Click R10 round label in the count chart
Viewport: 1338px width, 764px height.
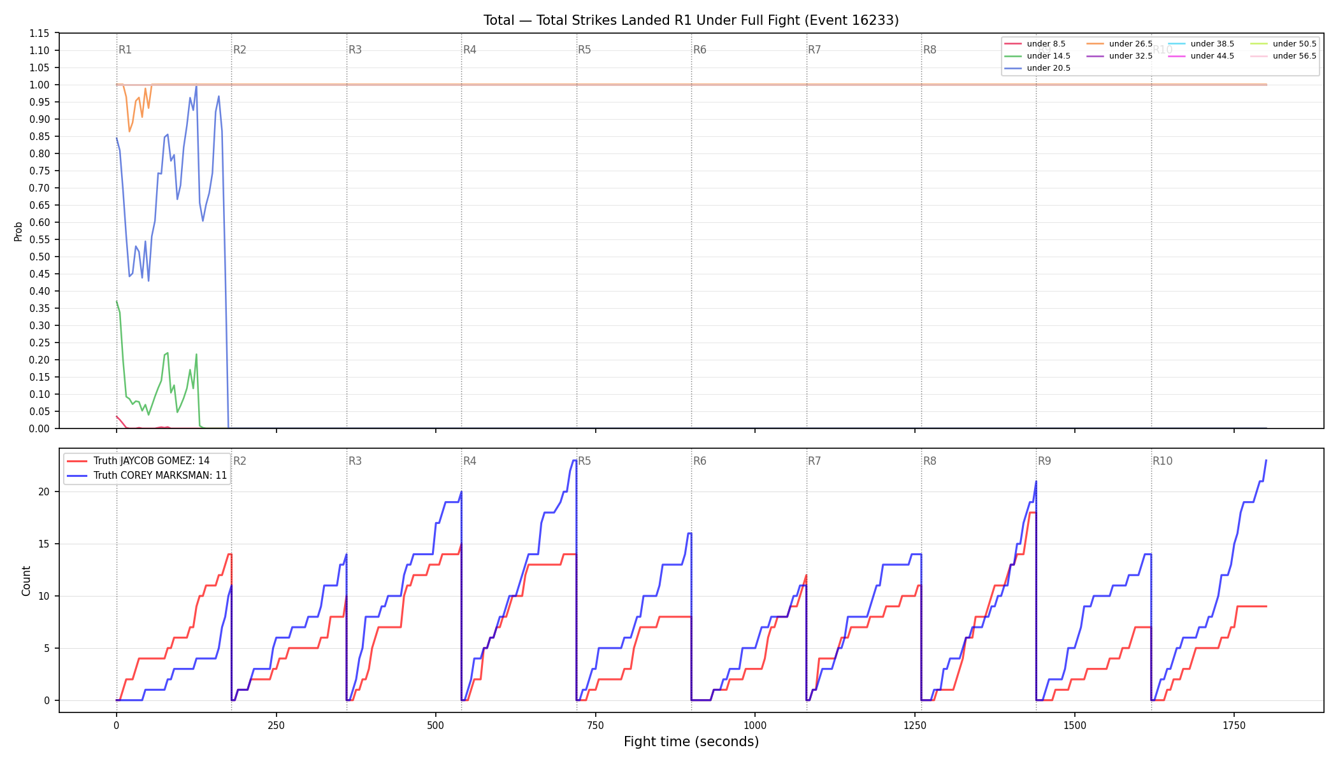coord(1162,461)
